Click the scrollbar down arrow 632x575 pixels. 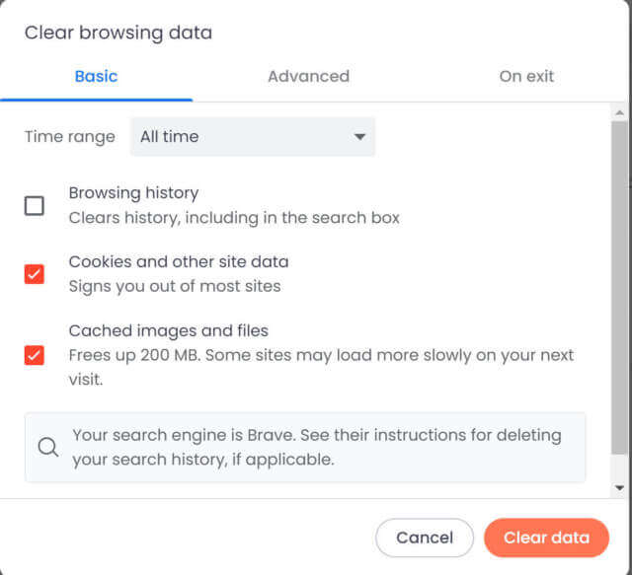click(x=619, y=488)
